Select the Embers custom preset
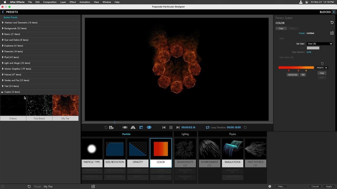This screenshot has height=189, width=337. click(x=13, y=108)
